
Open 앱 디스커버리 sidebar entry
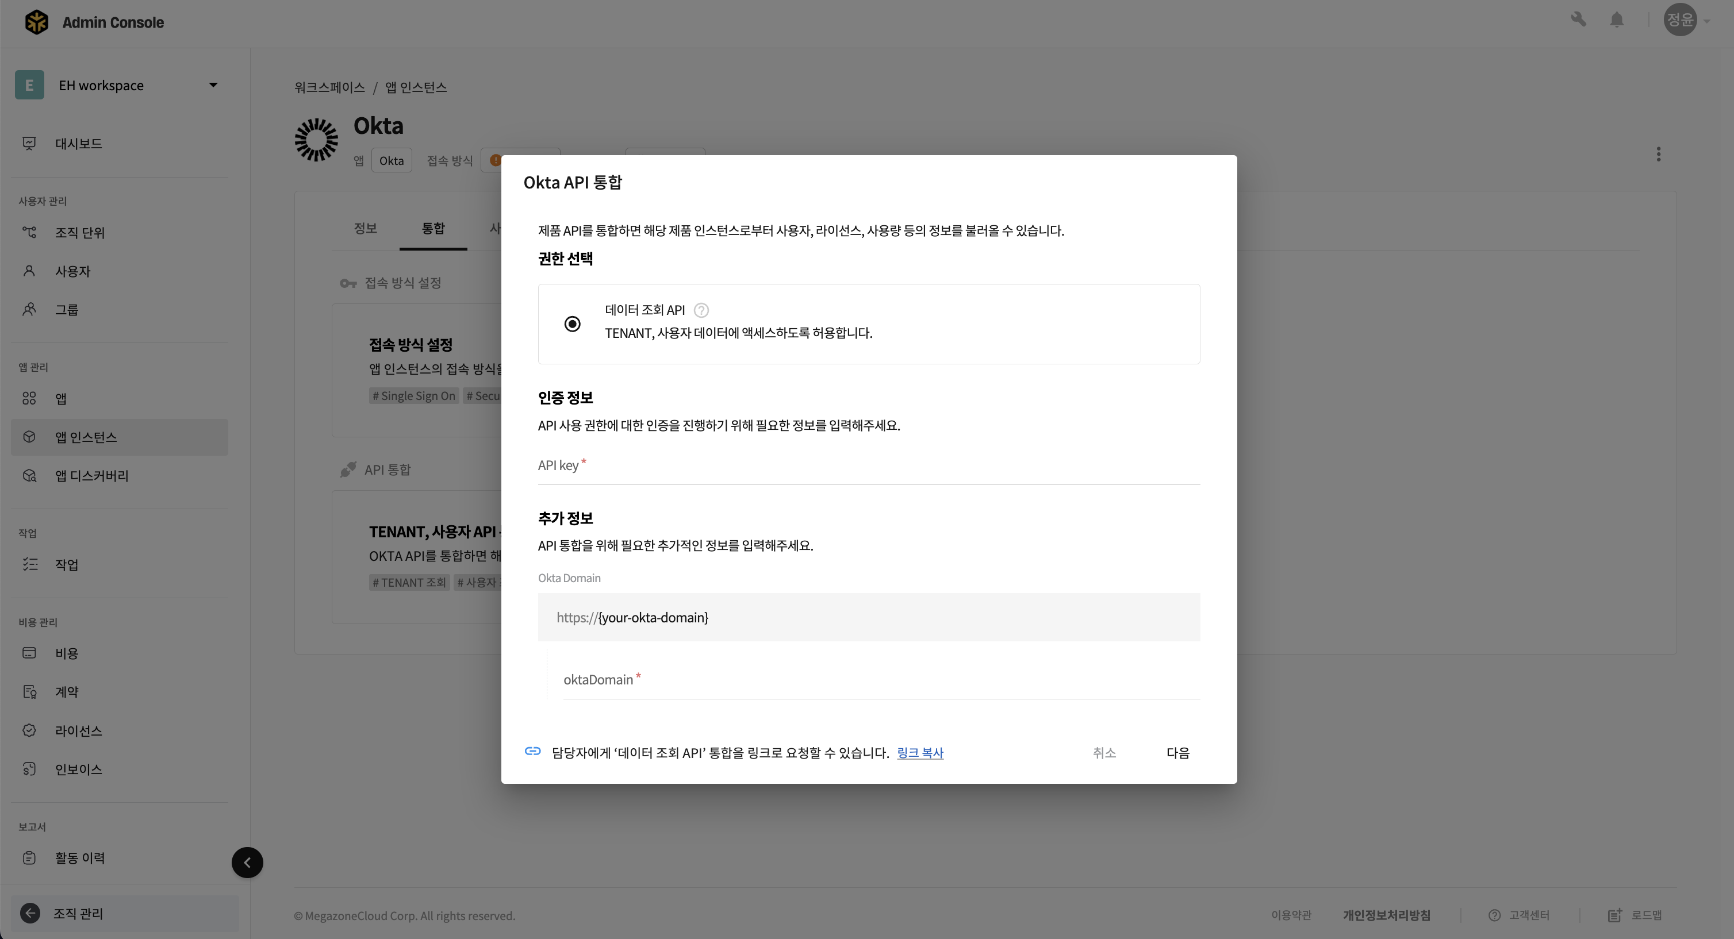(119, 476)
